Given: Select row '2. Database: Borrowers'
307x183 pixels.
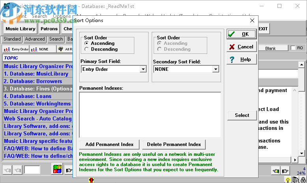Looking at the screenshot, I should pos(38,81).
